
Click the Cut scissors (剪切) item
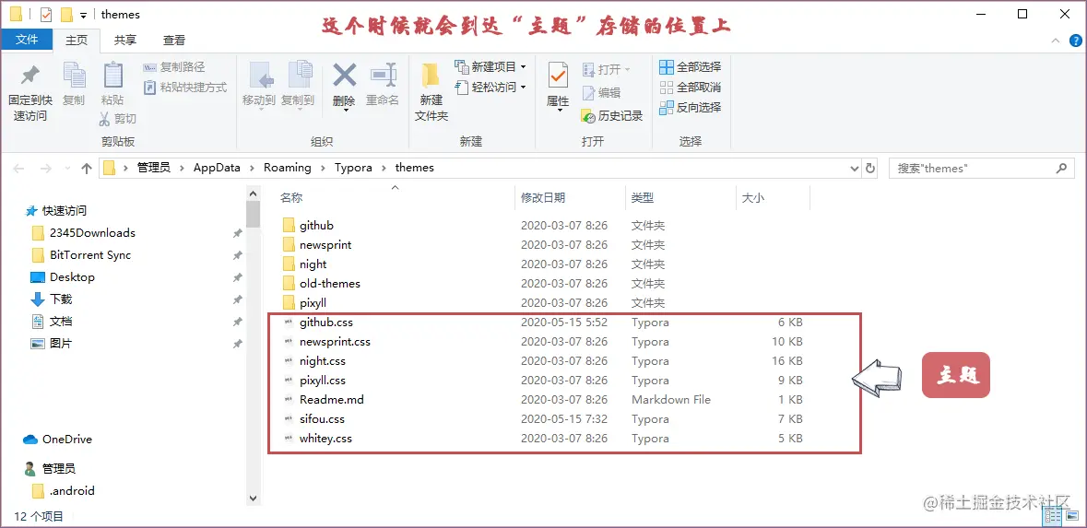pos(117,119)
